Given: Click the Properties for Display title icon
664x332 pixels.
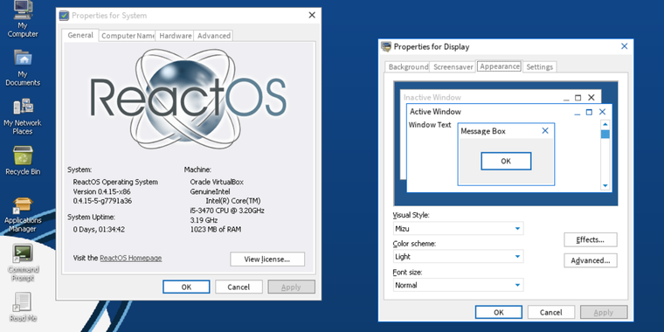Looking at the screenshot, I should [x=386, y=46].
